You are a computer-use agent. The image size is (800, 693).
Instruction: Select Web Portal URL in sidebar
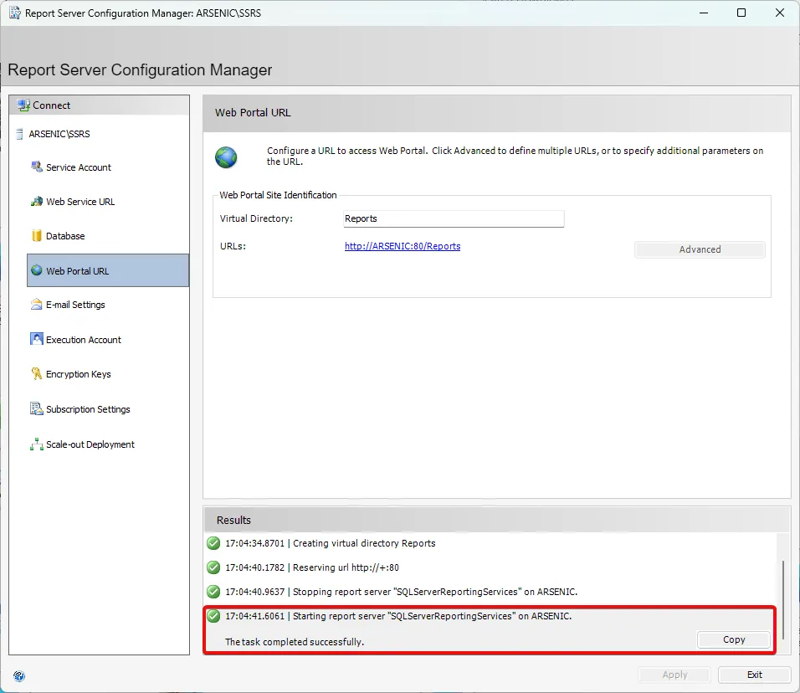pos(108,270)
